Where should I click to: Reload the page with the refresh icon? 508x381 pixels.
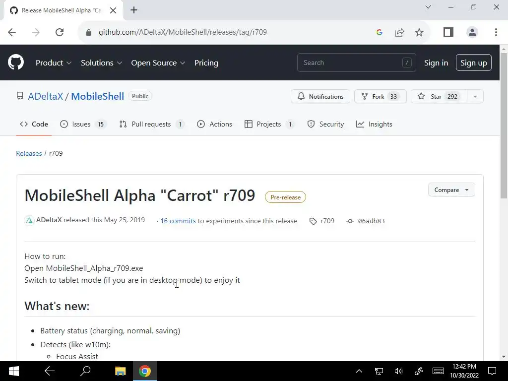click(x=60, y=32)
